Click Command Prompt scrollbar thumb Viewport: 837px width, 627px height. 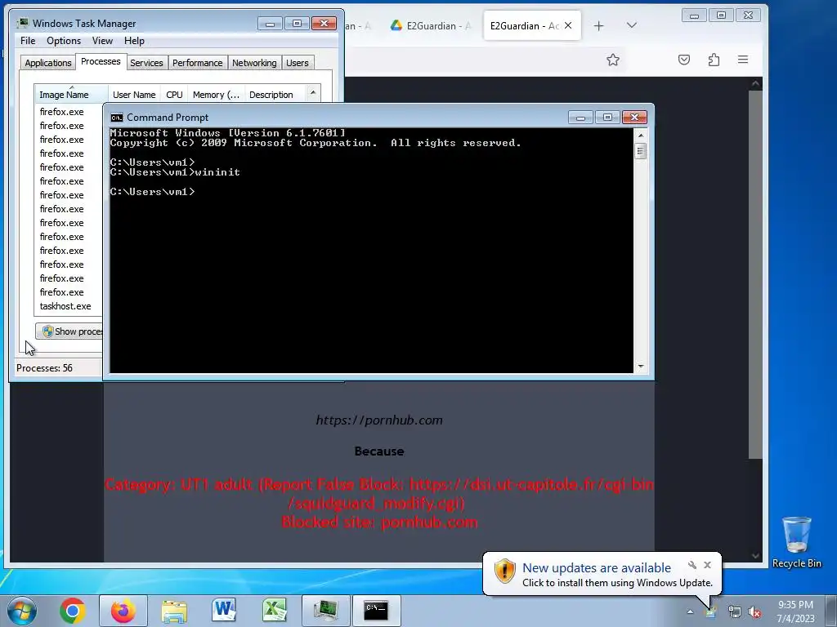pyautogui.click(x=641, y=151)
